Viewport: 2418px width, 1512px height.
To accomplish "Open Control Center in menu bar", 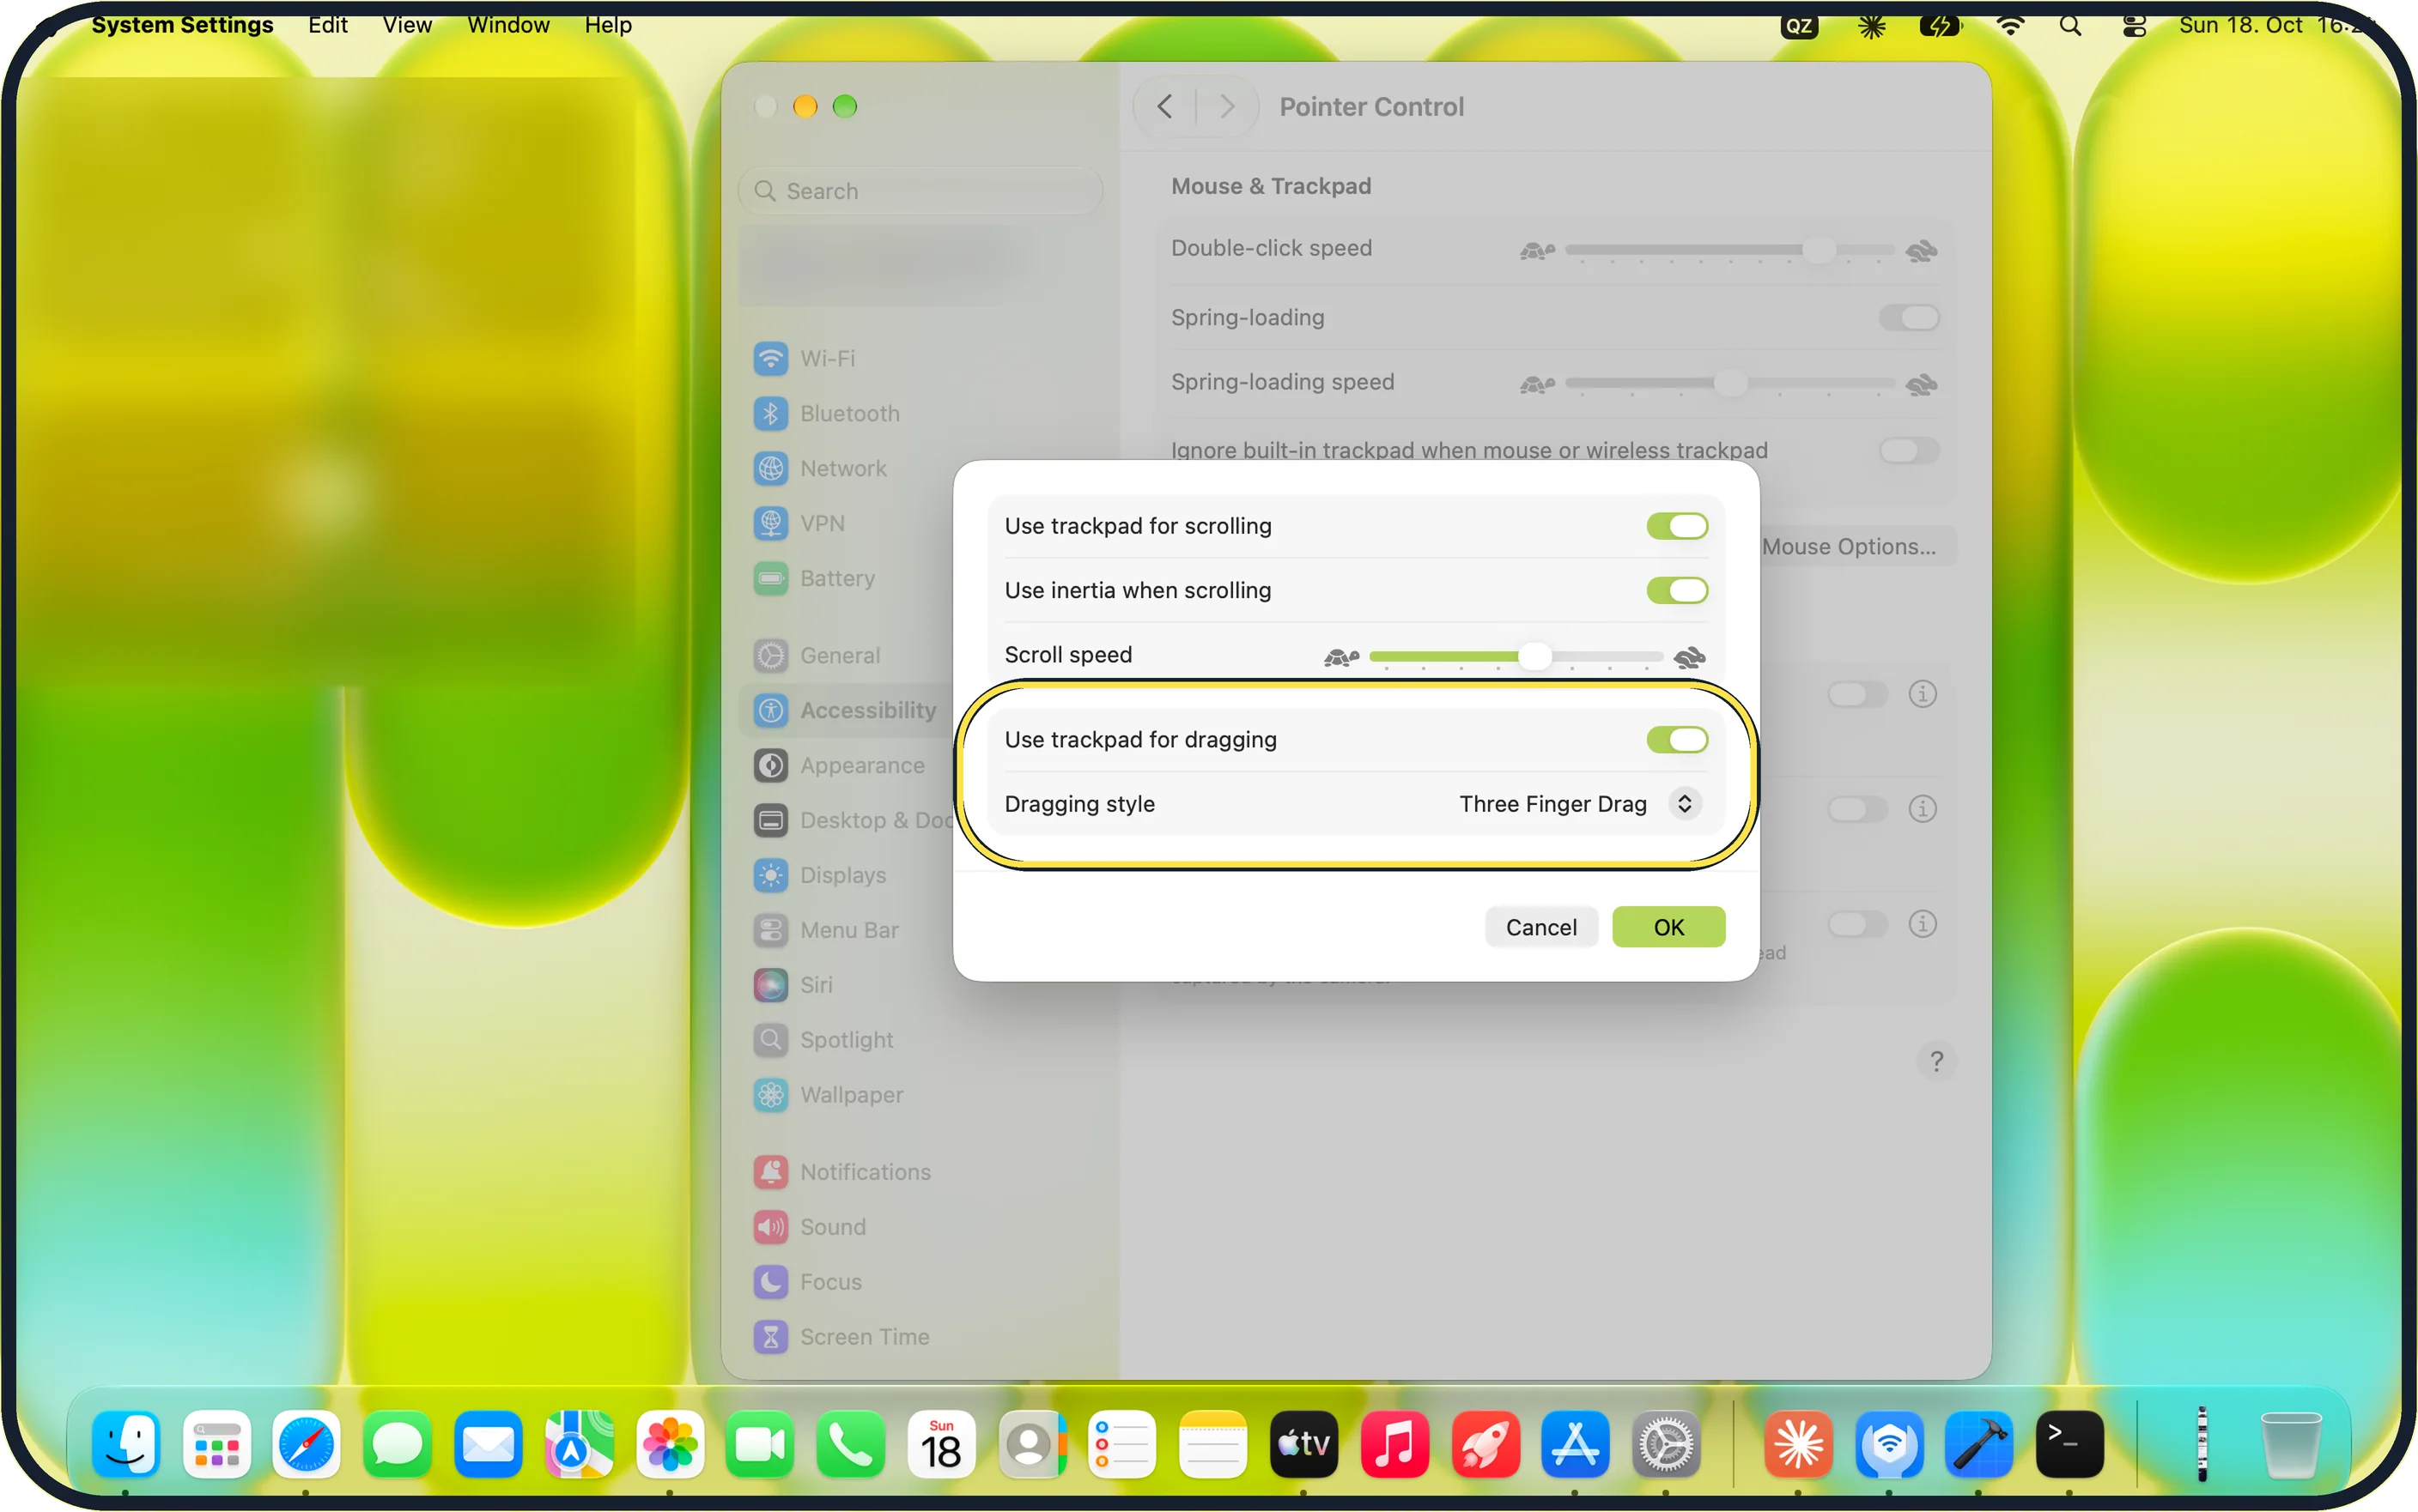I will pos(2134,26).
